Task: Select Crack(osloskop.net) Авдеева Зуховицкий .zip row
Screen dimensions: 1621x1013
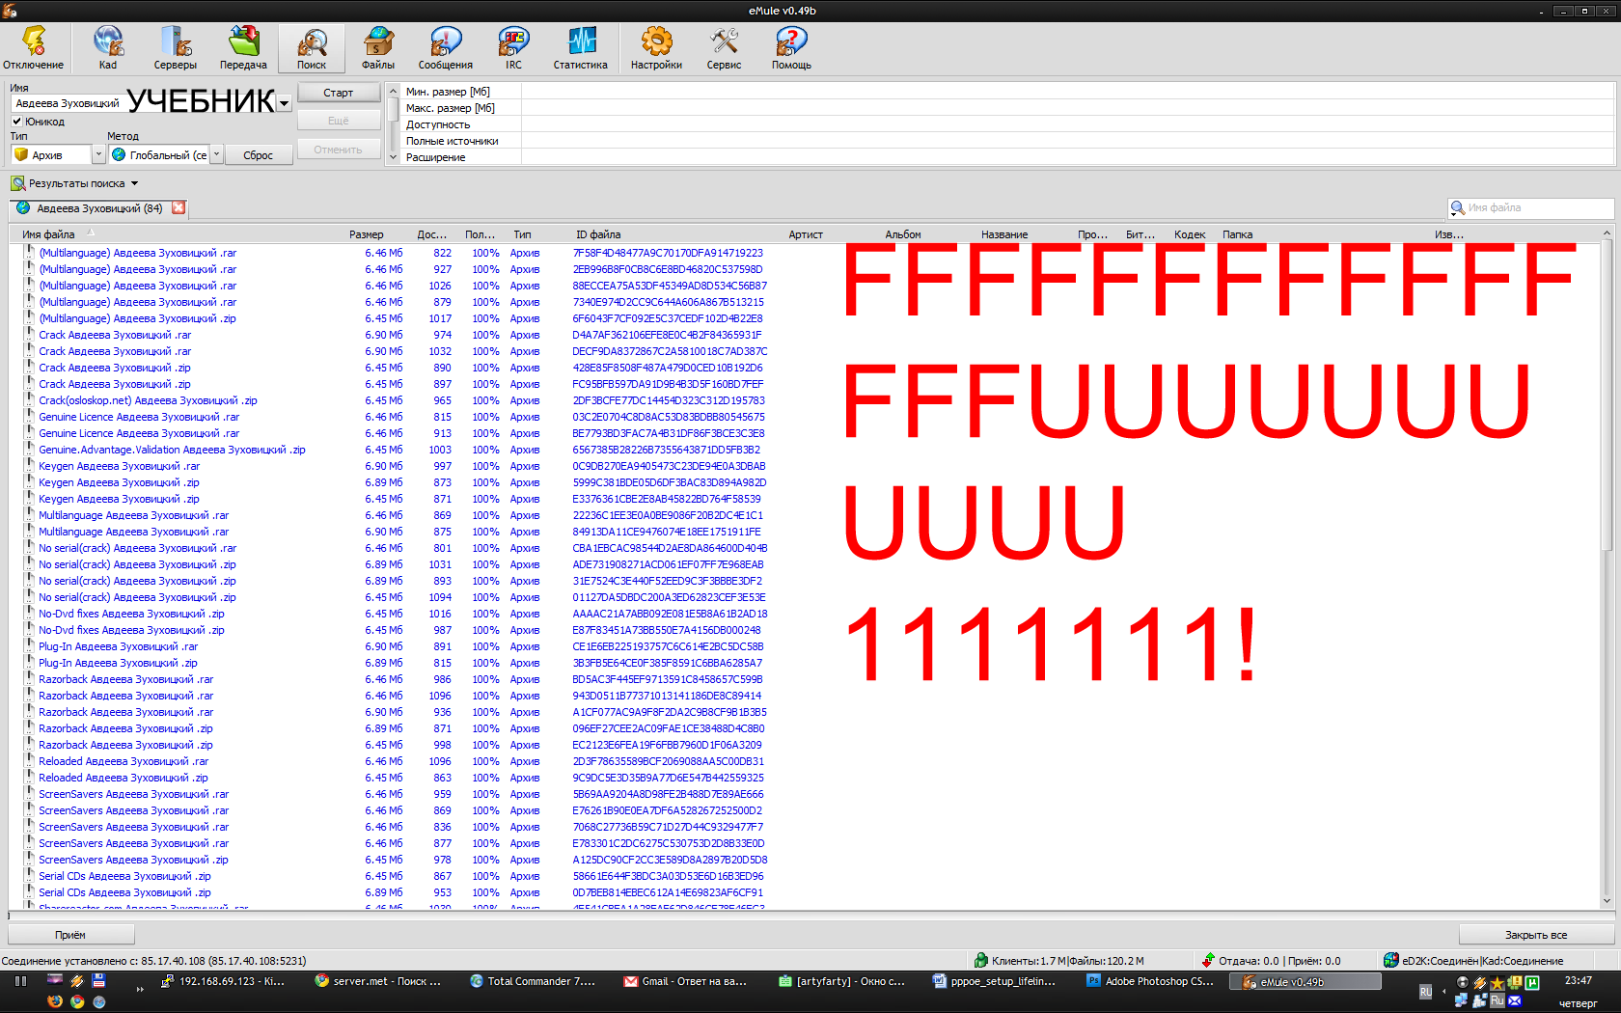Action: click(148, 400)
